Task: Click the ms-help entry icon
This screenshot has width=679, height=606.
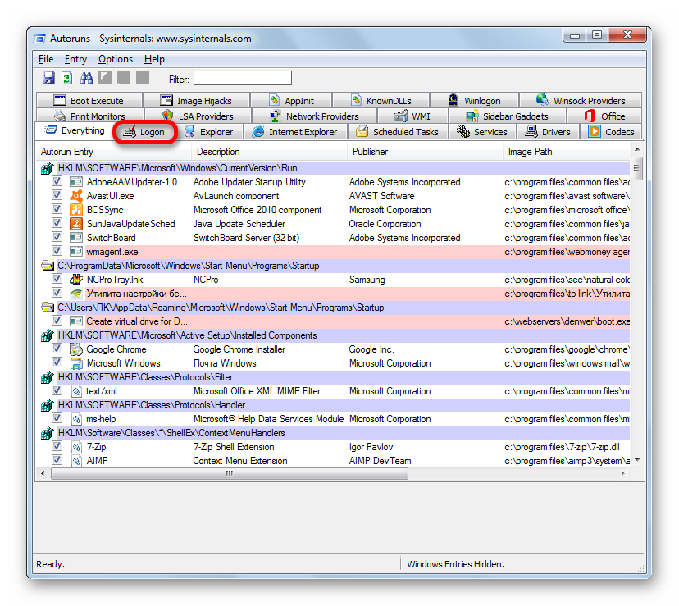Action: click(x=76, y=419)
